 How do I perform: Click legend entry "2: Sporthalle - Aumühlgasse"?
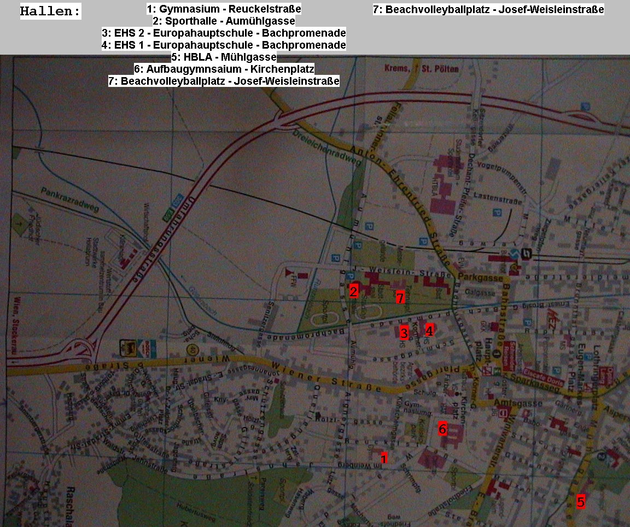pos(224,21)
